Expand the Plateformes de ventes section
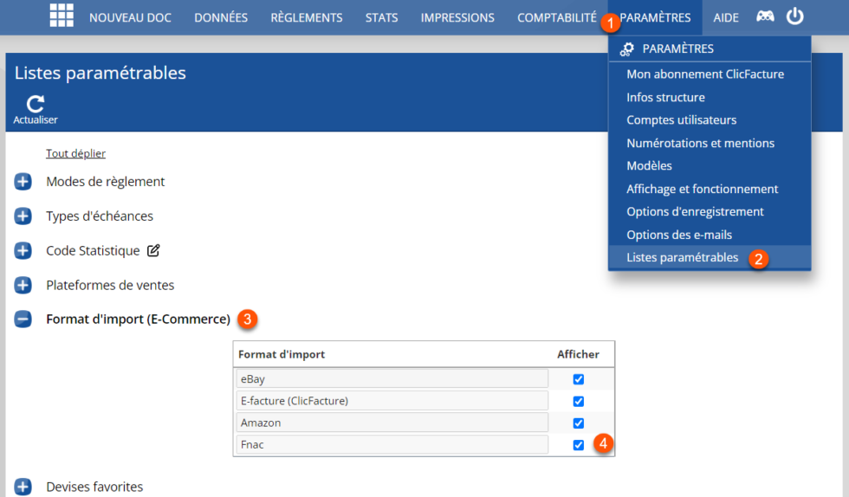Image resolution: width=849 pixels, height=497 pixels. coord(23,285)
